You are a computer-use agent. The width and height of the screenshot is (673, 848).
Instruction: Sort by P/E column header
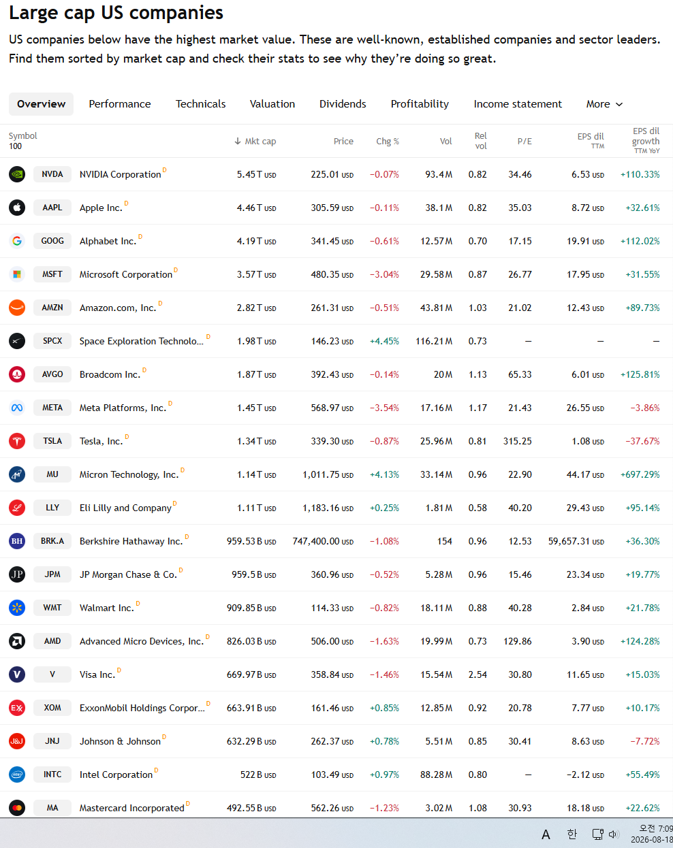click(x=525, y=142)
